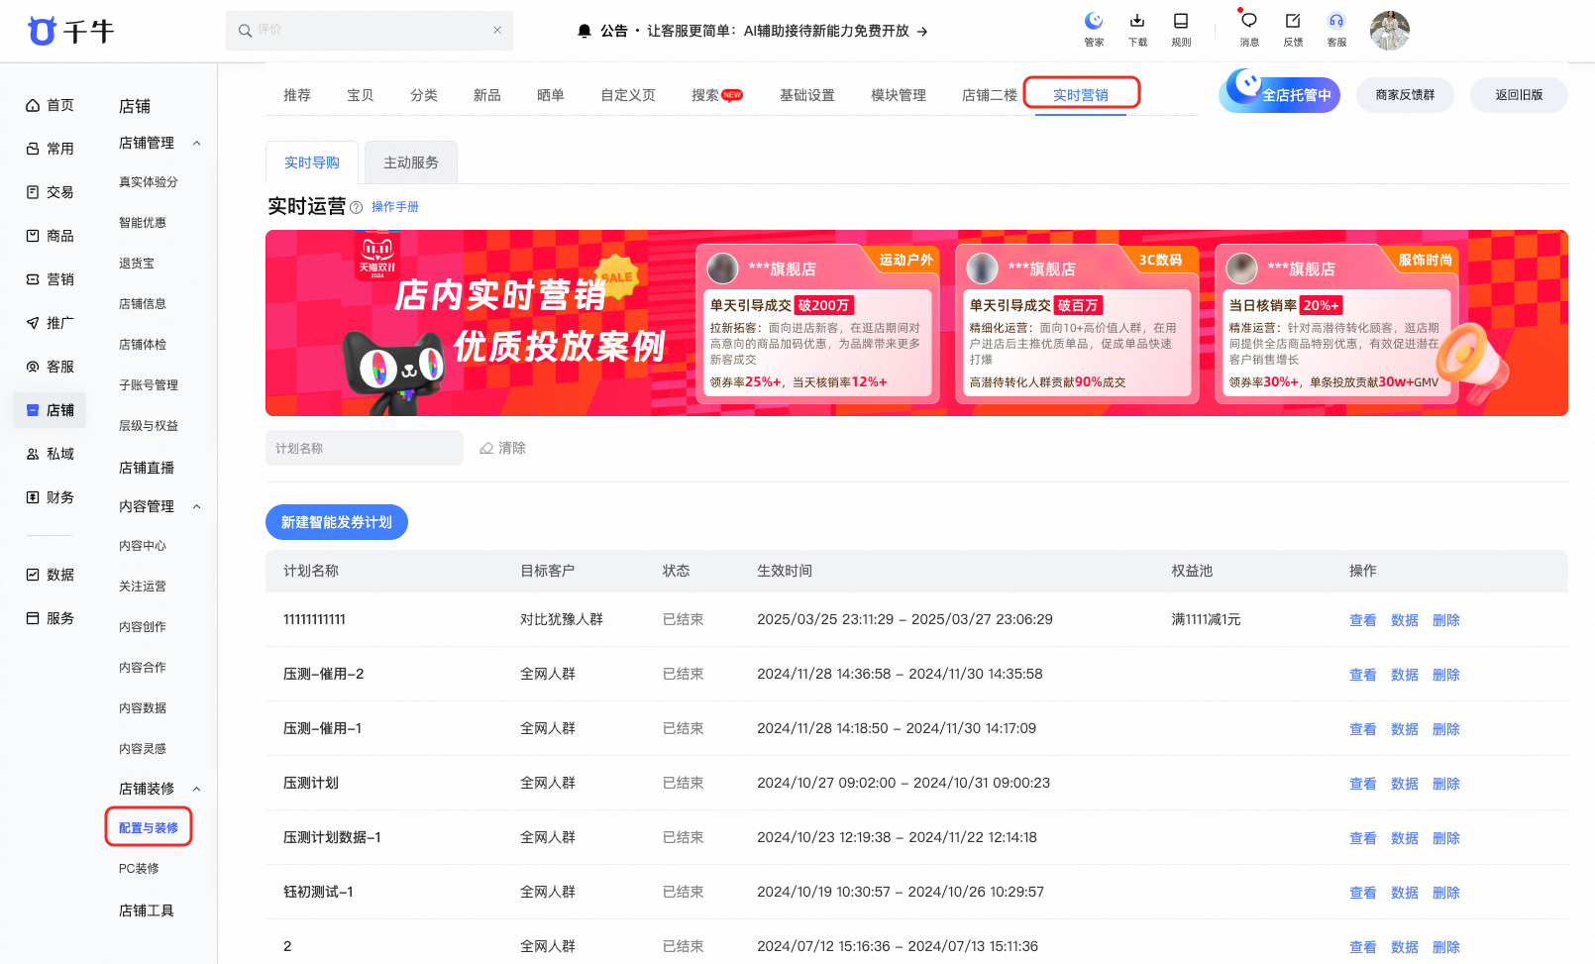Click the 返回旧版 button
Screen dimensions: 1595x964
(x=1519, y=95)
